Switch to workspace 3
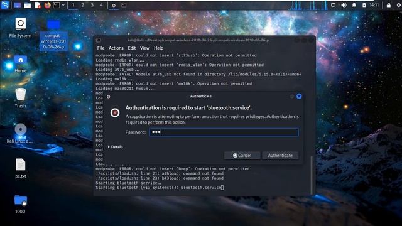Viewport: 402px width, 226px height. 92,5
